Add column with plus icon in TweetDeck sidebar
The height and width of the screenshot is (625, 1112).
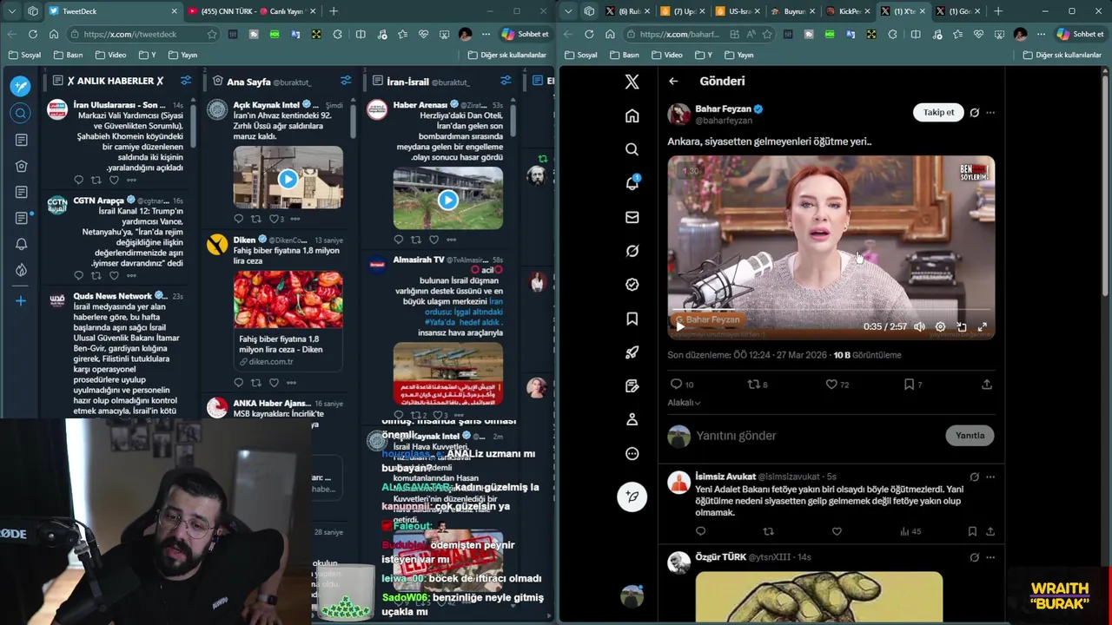point(21,300)
